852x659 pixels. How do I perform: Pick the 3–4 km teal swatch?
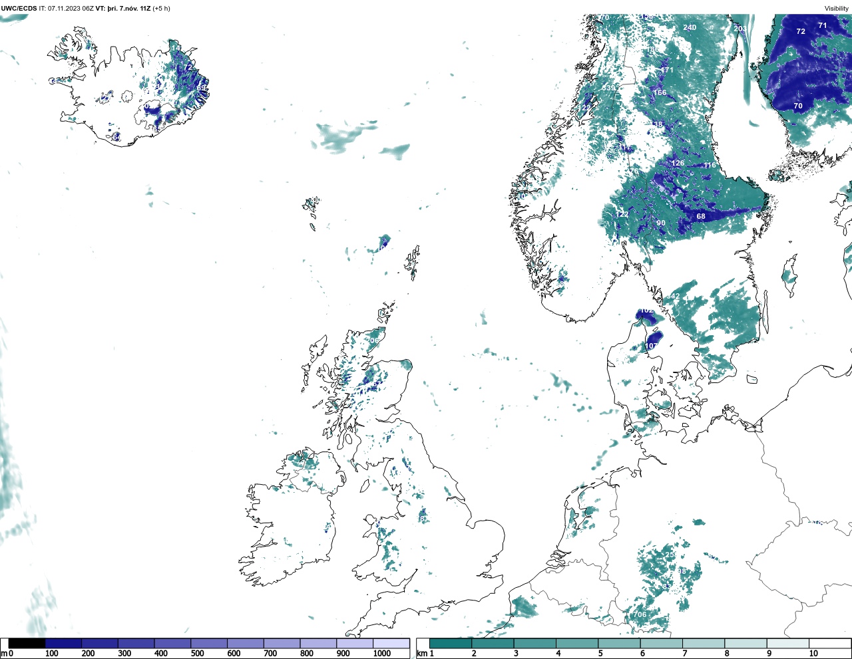click(534, 643)
